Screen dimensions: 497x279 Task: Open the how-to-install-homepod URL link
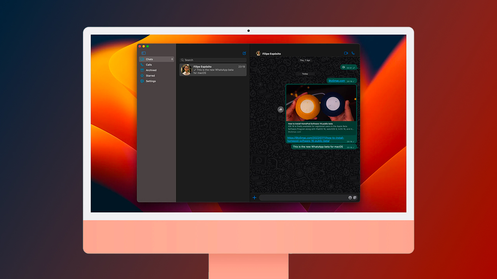click(x=316, y=139)
